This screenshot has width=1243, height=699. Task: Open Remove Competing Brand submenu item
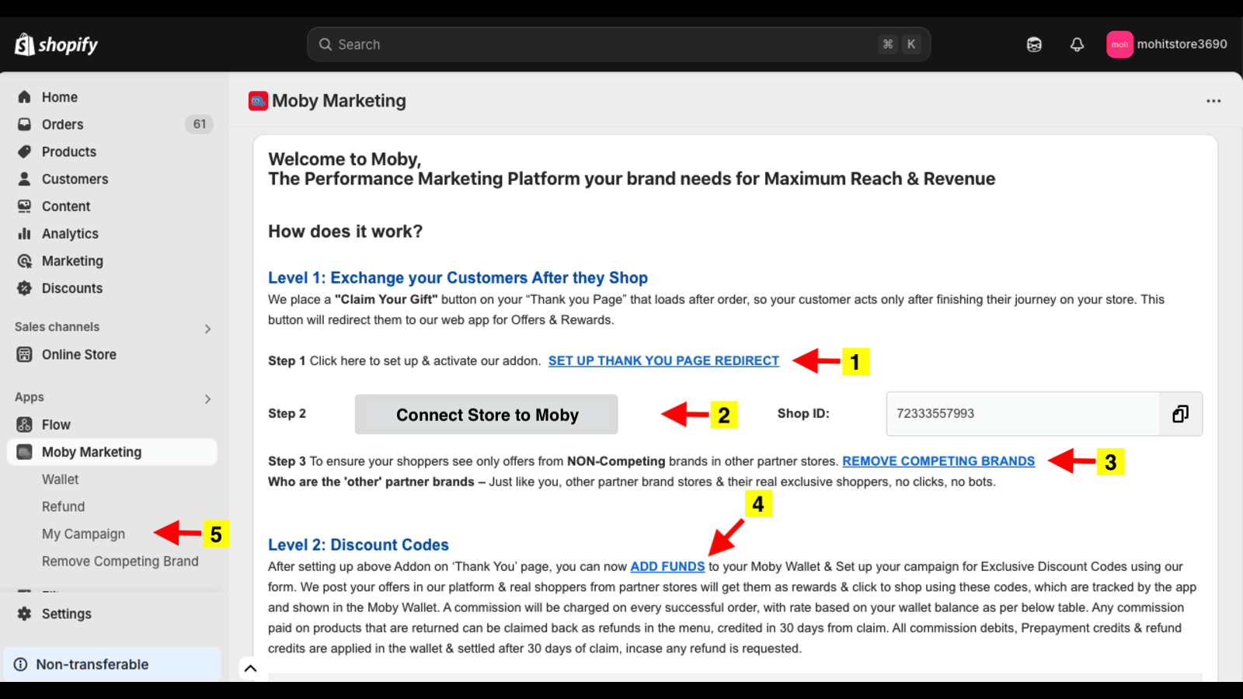pos(120,562)
